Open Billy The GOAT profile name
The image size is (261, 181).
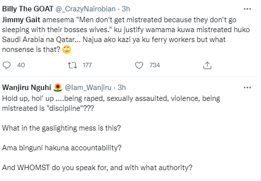click(28, 9)
